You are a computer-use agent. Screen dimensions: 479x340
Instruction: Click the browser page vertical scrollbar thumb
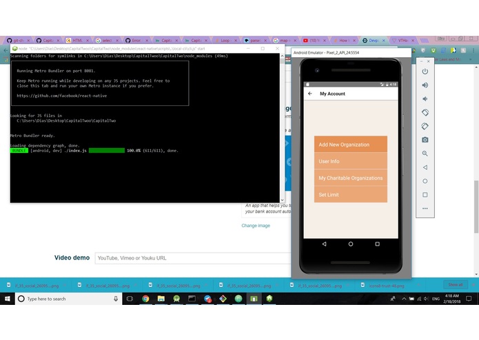pos(476,206)
